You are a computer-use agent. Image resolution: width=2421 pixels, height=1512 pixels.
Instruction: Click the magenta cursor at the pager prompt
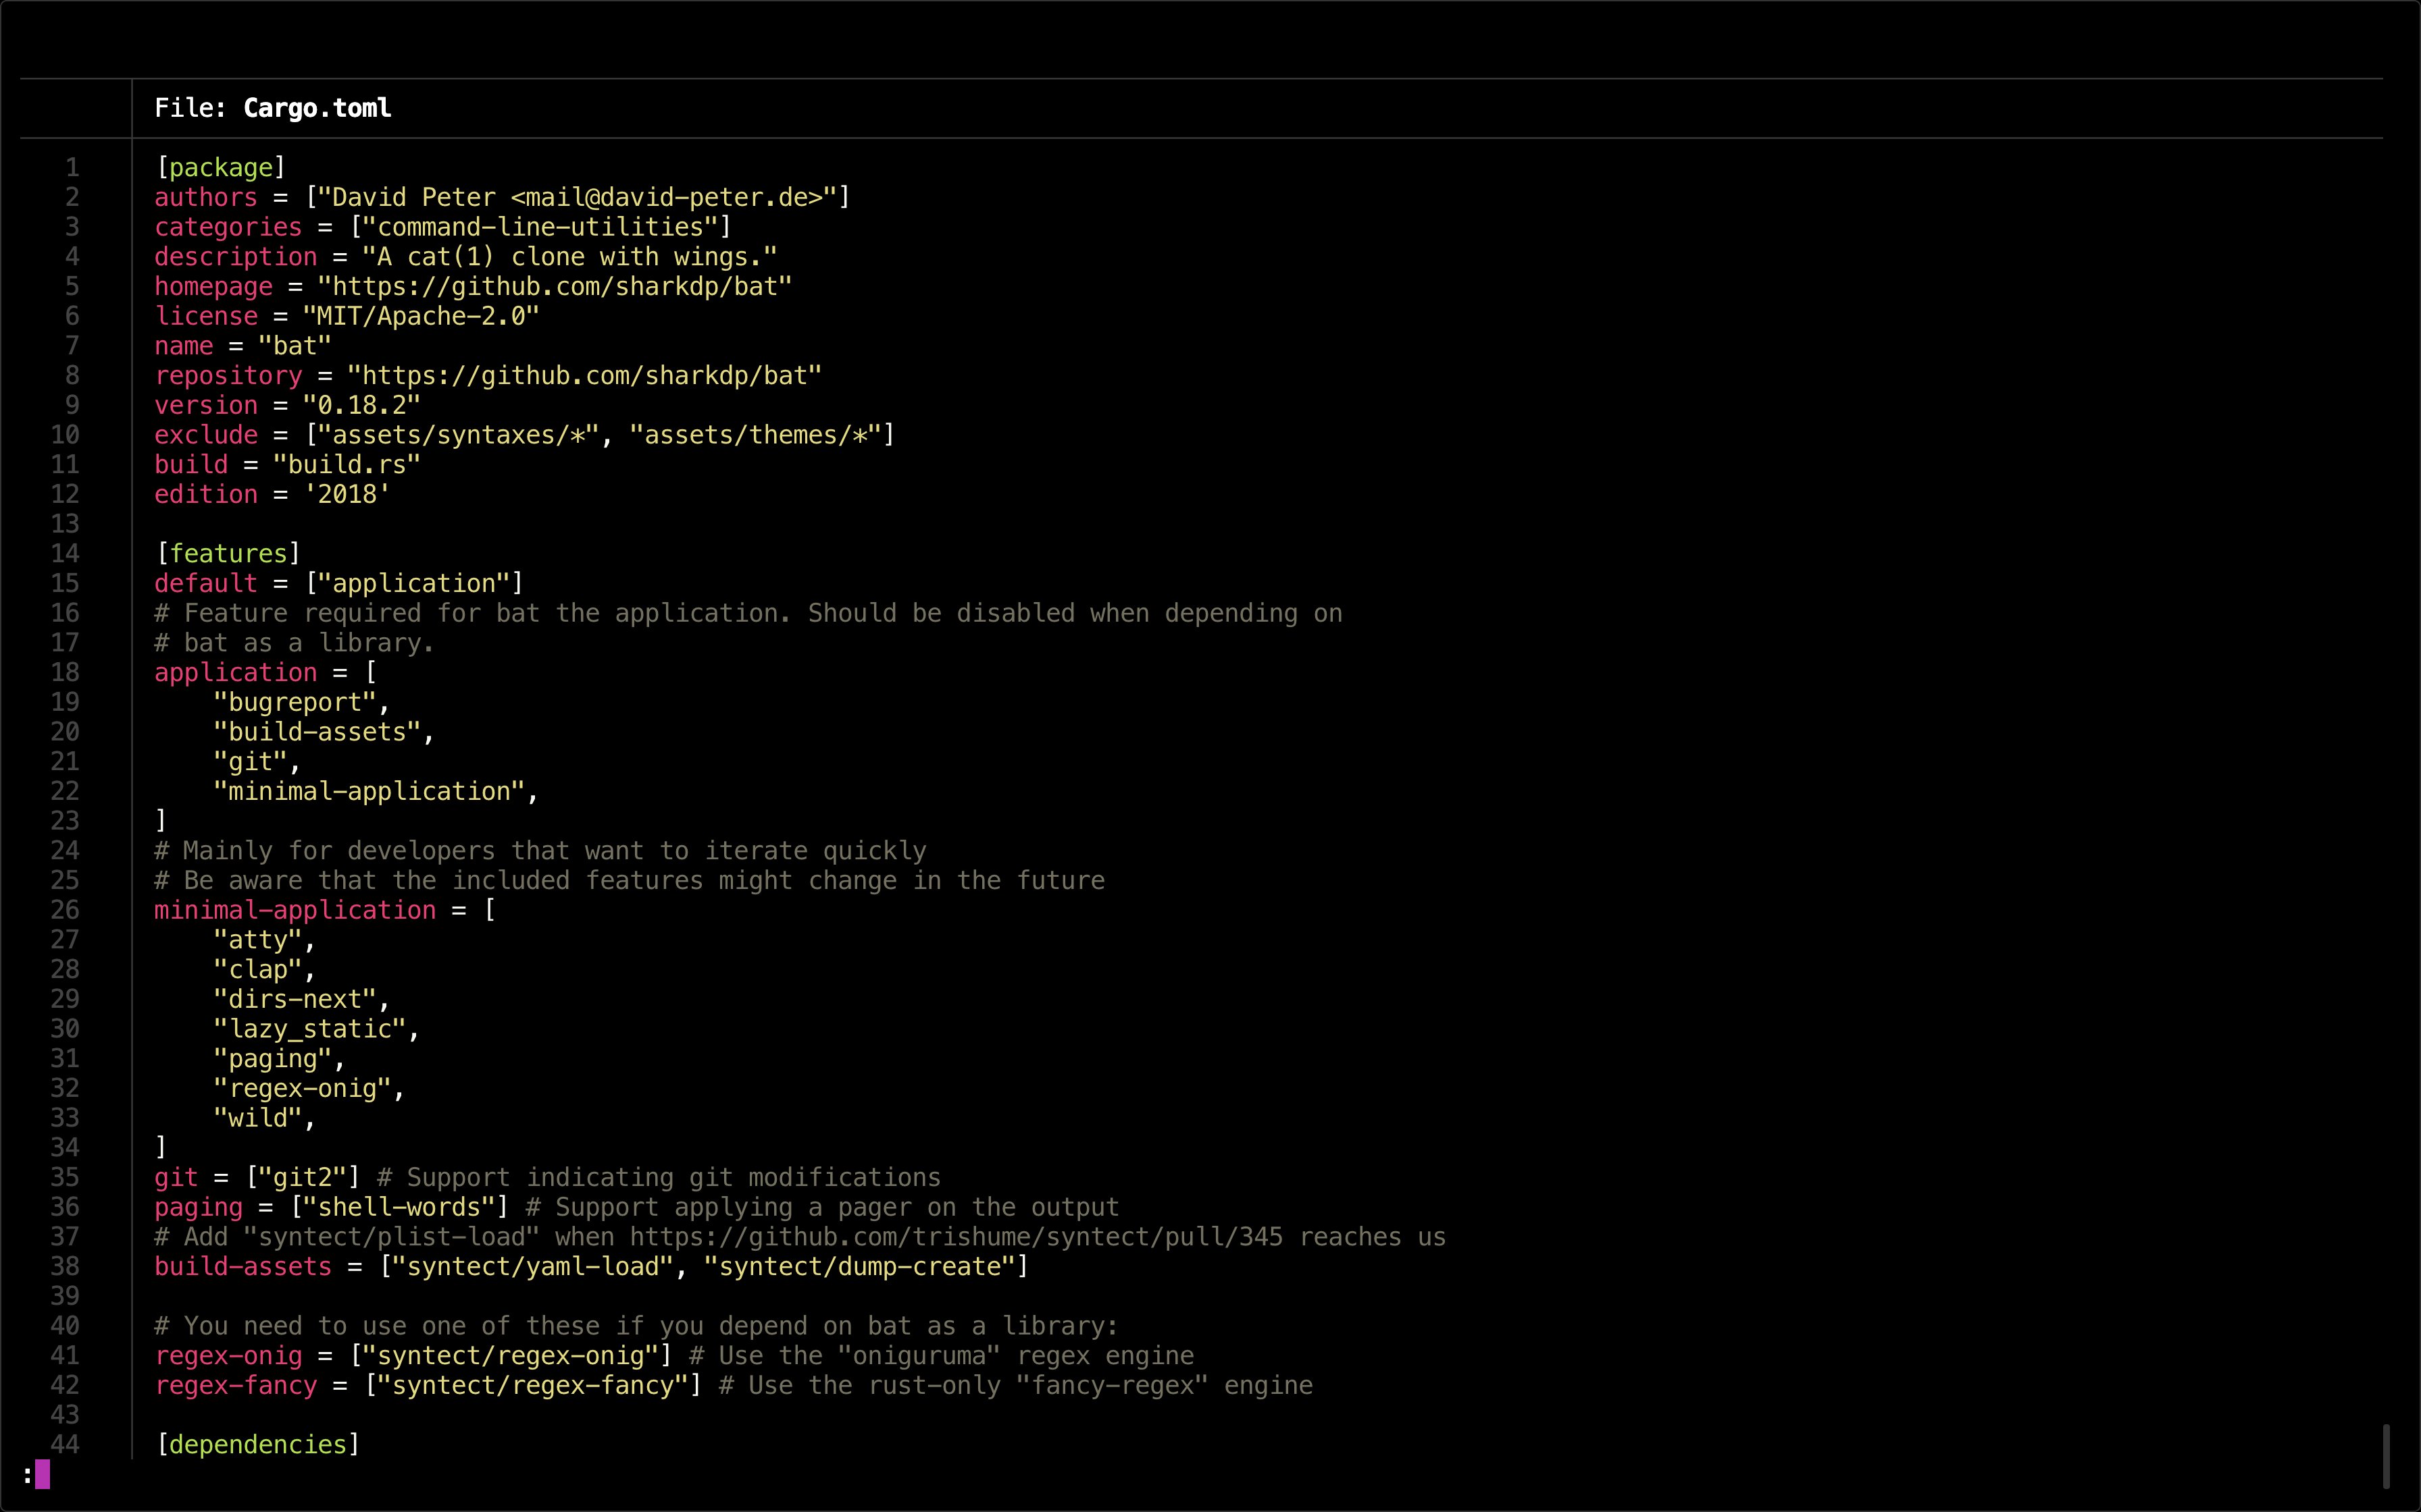pyautogui.click(x=42, y=1473)
